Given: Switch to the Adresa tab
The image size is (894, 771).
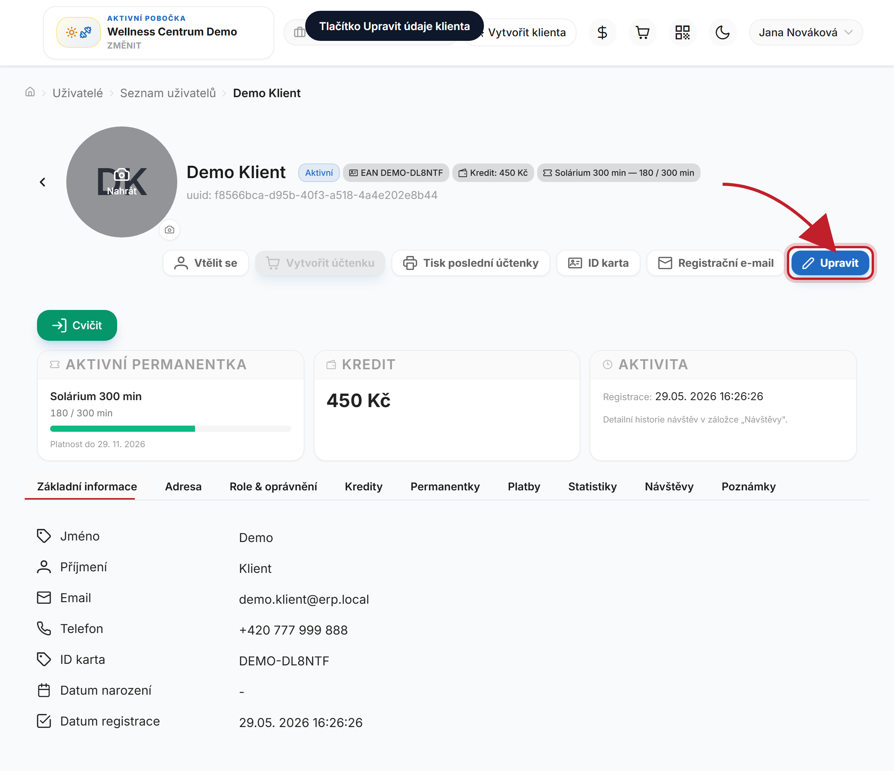Looking at the screenshot, I should (183, 487).
